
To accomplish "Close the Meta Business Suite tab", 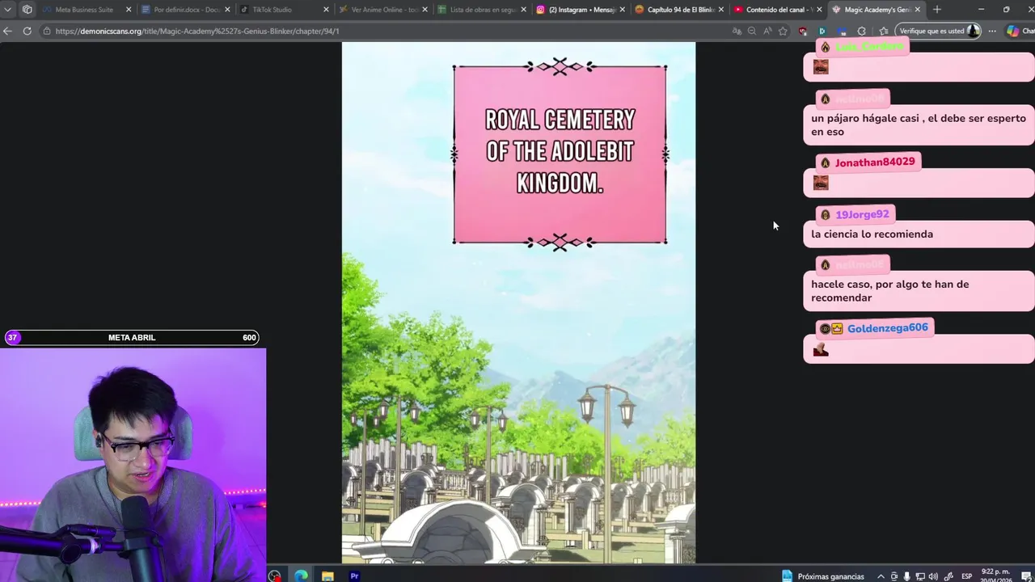I will [x=129, y=10].
